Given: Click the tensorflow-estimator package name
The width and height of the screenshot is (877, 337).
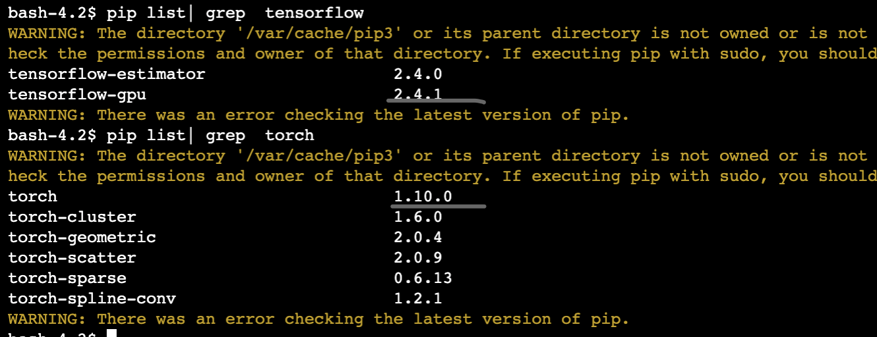Looking at the screenshot, I should pyautogui.click(x=106, y=74).
